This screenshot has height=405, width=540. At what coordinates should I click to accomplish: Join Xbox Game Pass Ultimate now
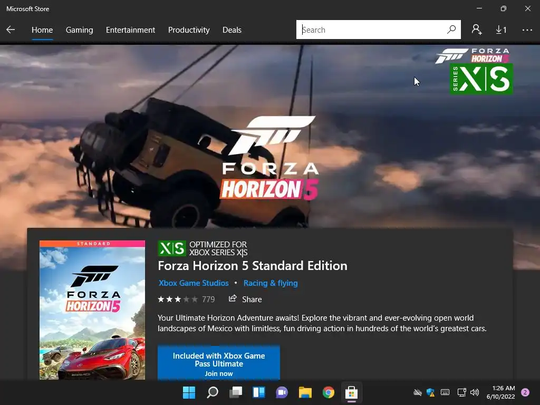(x=219, y=364)
